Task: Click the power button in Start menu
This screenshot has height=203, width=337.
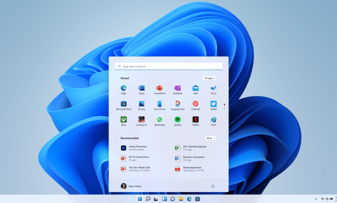Action: [213, 186]
